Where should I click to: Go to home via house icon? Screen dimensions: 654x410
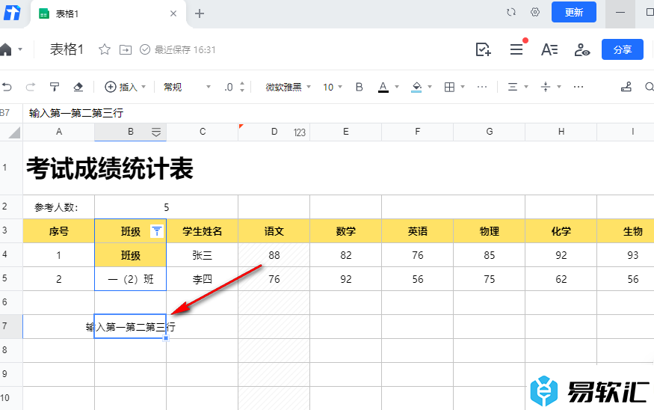coord(6,49)
